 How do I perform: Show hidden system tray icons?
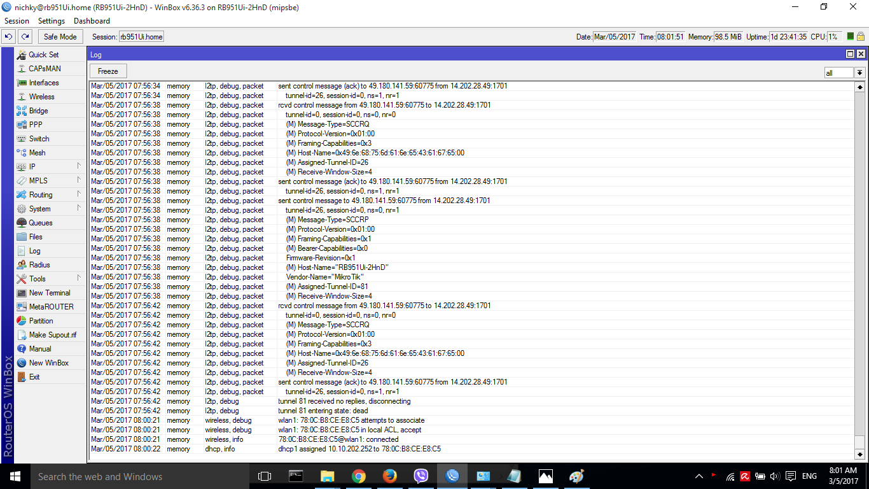pyautogui.click(x=699, y=476)
